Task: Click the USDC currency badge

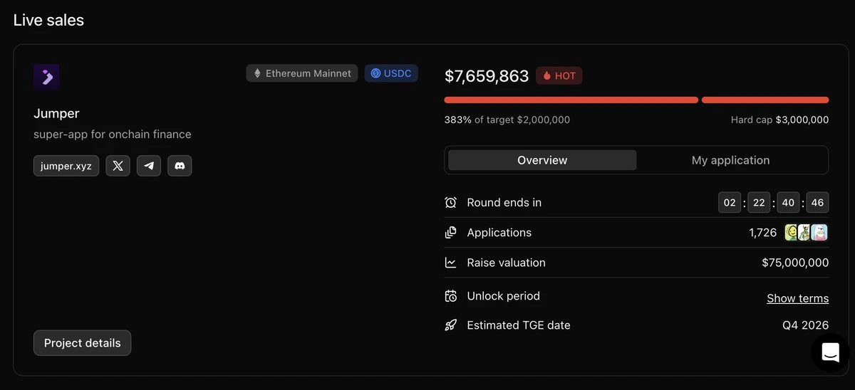Action: [391, 73]
